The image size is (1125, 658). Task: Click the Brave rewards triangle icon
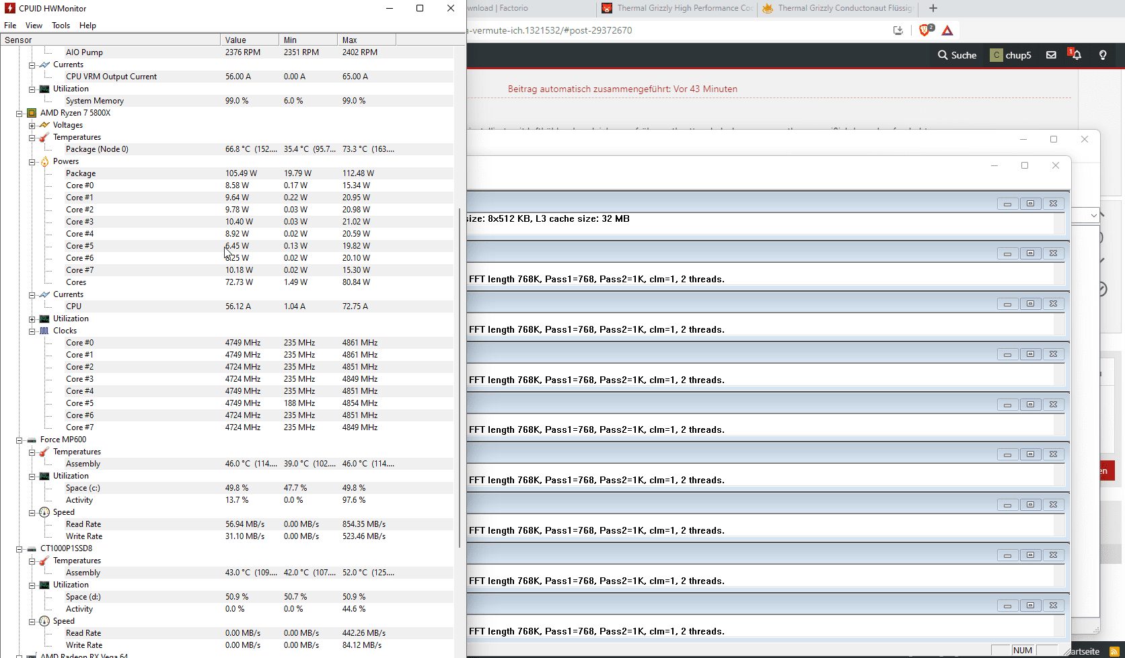click(947, 30)
